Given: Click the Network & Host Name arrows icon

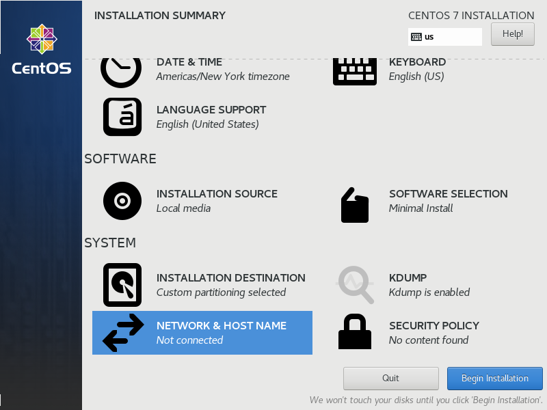Looking at the screenshot, I should point(121,333).
